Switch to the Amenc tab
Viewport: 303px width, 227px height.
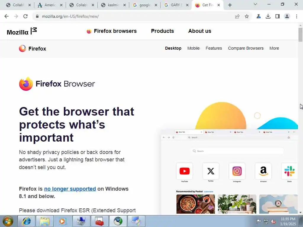[x=47, y=5]
